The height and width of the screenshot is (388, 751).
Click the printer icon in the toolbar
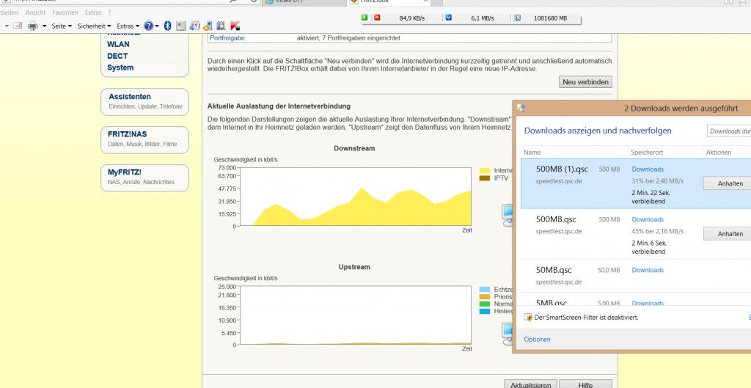pos(32,26)
